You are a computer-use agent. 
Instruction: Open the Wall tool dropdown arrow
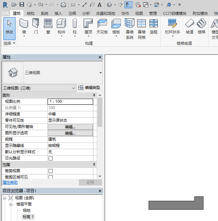[24, 36]
